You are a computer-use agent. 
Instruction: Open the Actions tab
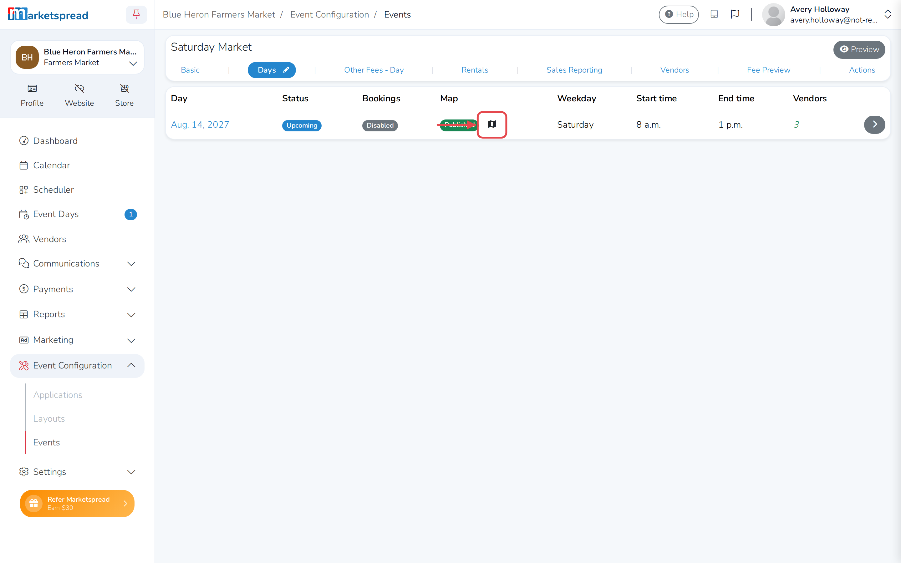pos(862,70)
